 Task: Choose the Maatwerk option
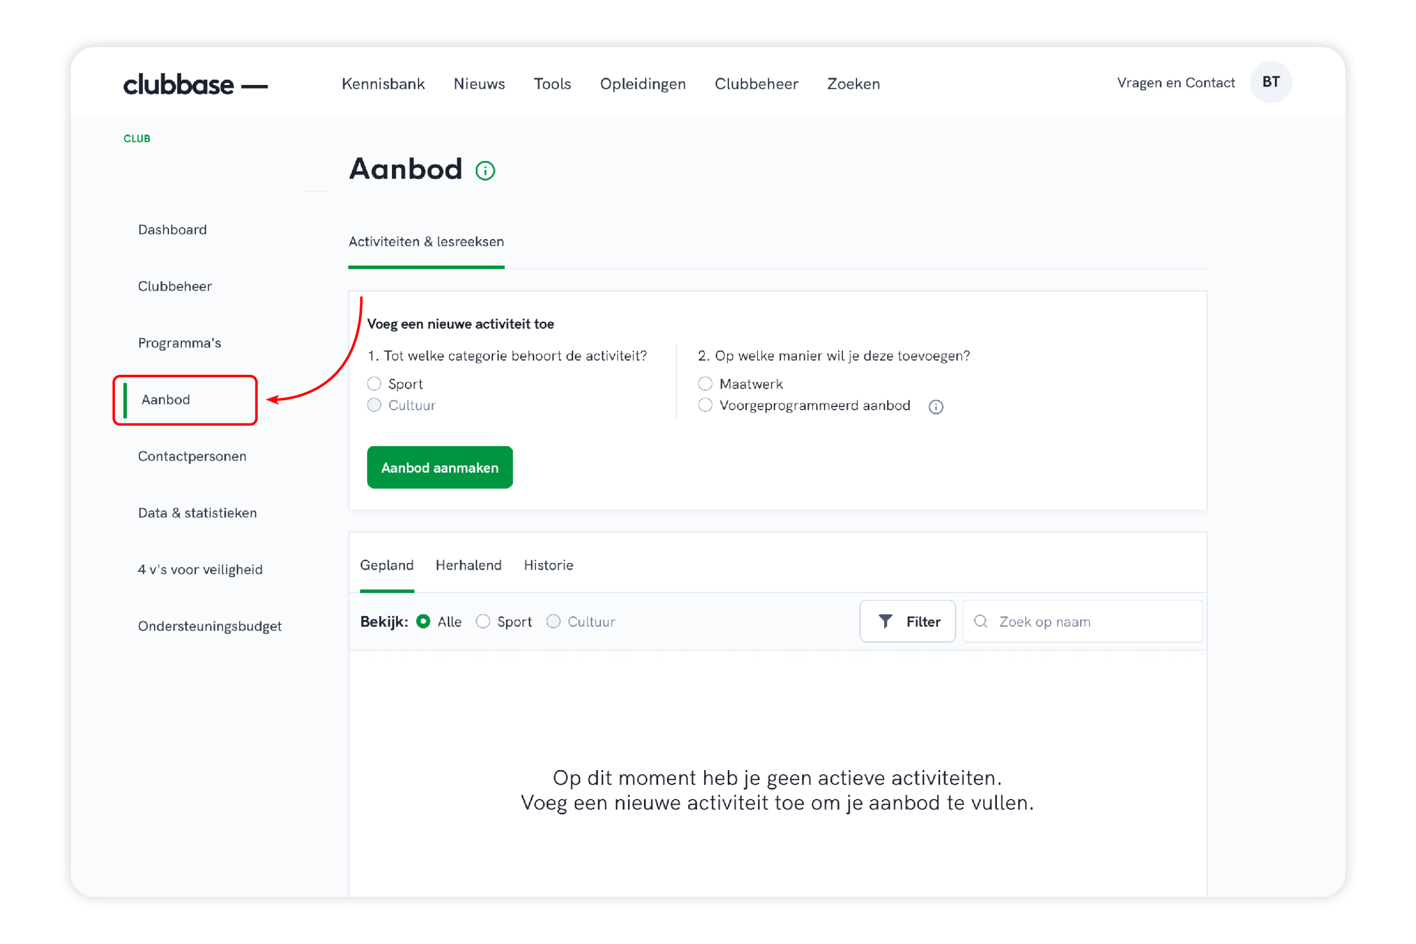coord(705,383)
